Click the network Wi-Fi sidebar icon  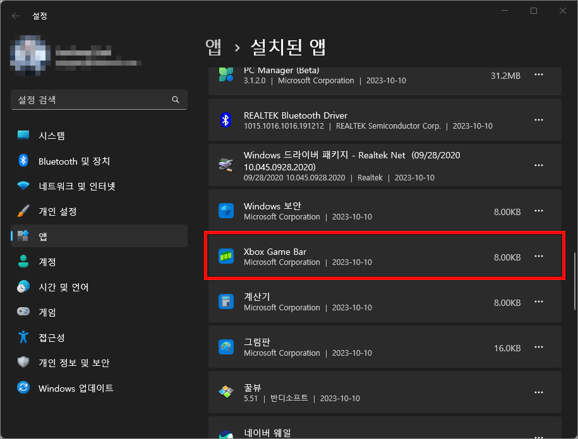tap(23, 185)
